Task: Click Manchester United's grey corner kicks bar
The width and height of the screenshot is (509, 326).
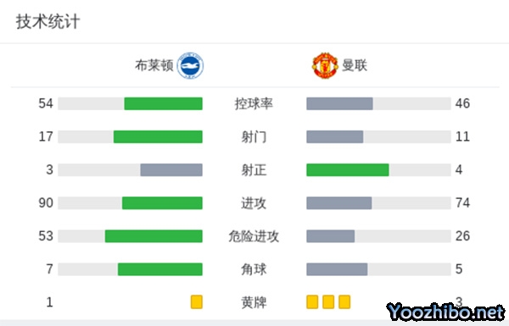Action: click(337, 269)
